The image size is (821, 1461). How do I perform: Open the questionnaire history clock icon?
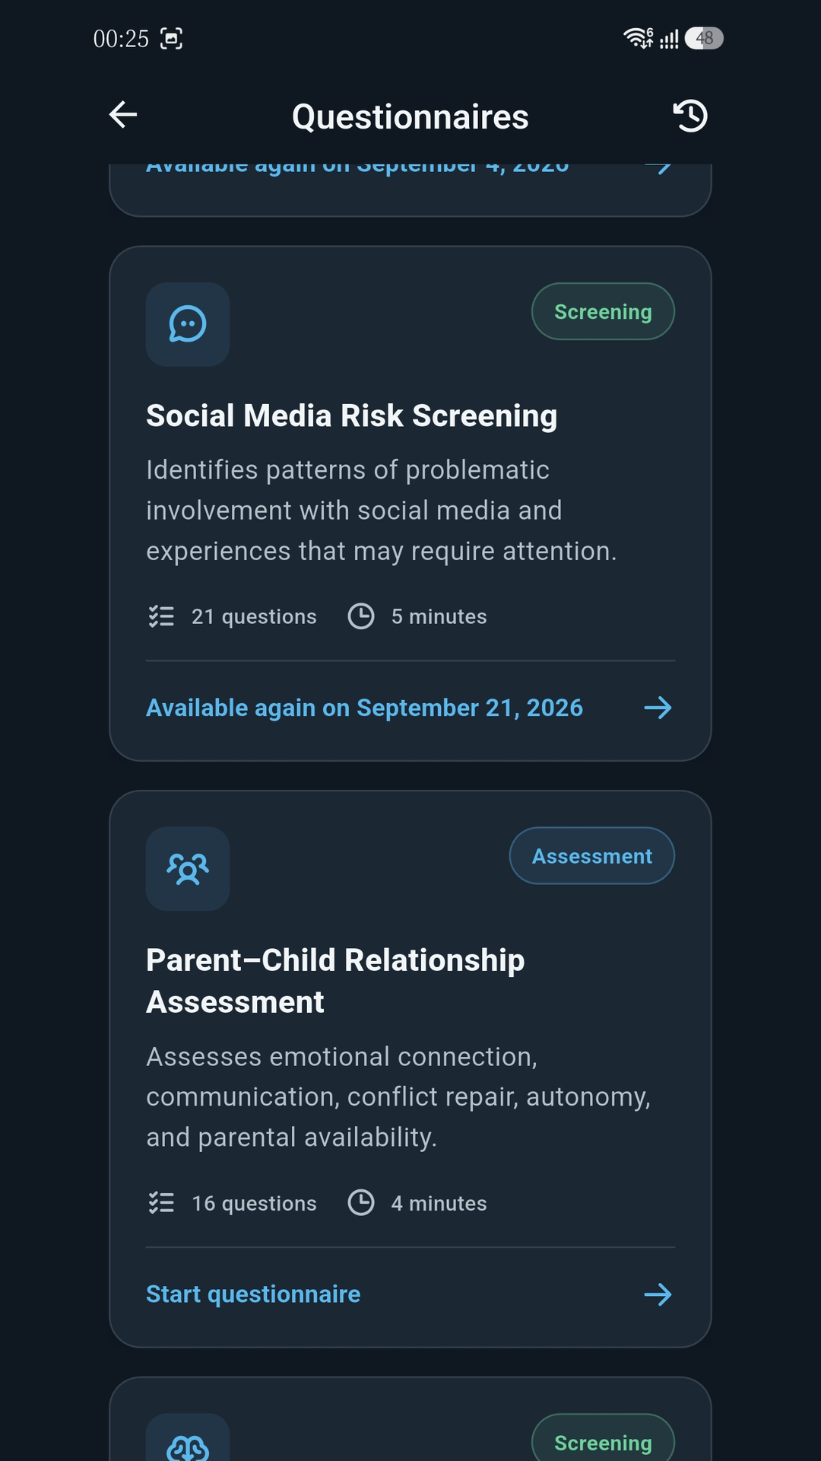coord(690,116)
